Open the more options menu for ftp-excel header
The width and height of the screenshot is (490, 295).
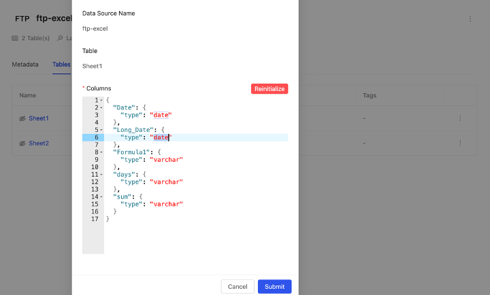(470, 19)
